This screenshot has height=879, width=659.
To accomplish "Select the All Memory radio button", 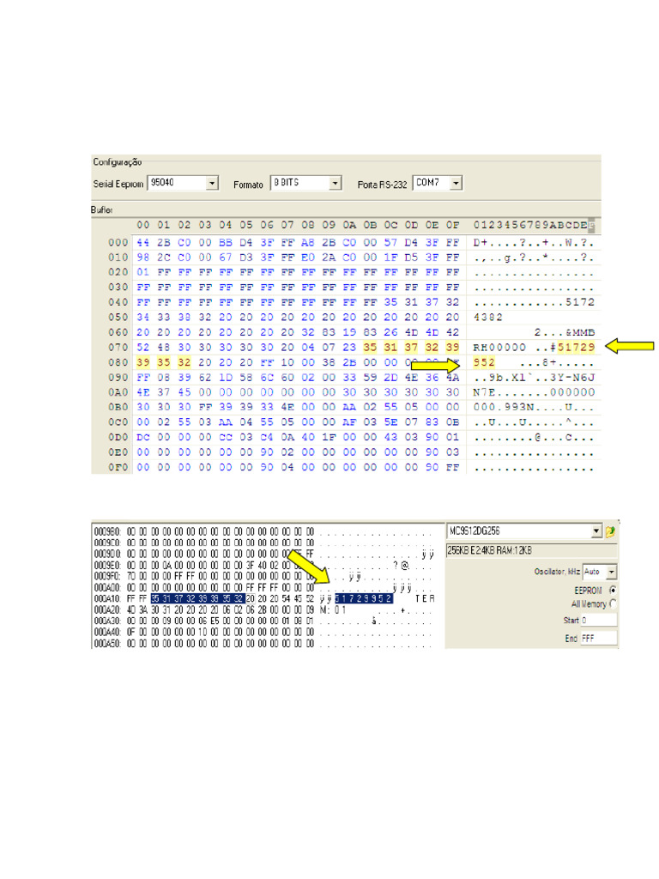I will click(613, 603).
